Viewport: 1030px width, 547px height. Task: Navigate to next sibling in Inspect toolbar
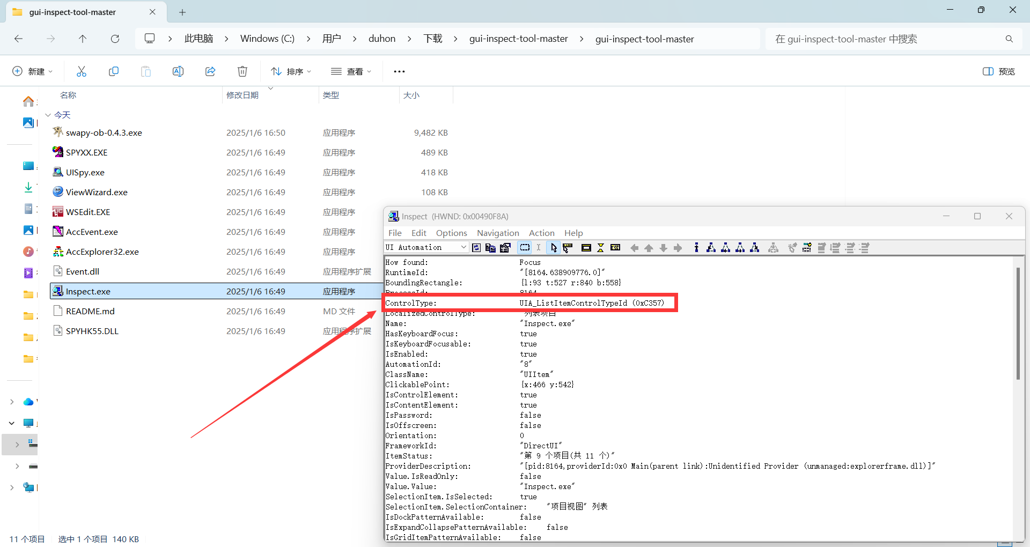point(740,247)
